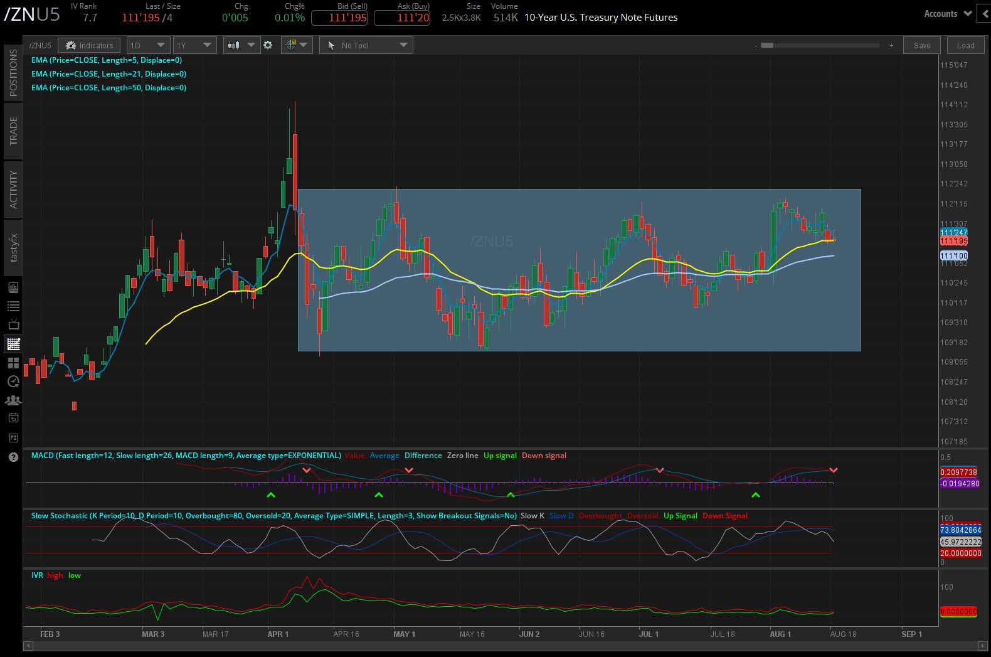Click the MACD 0.2097738 value label
Image resolution: width=991 pixels, height=657 pixels.
[958, 473]
